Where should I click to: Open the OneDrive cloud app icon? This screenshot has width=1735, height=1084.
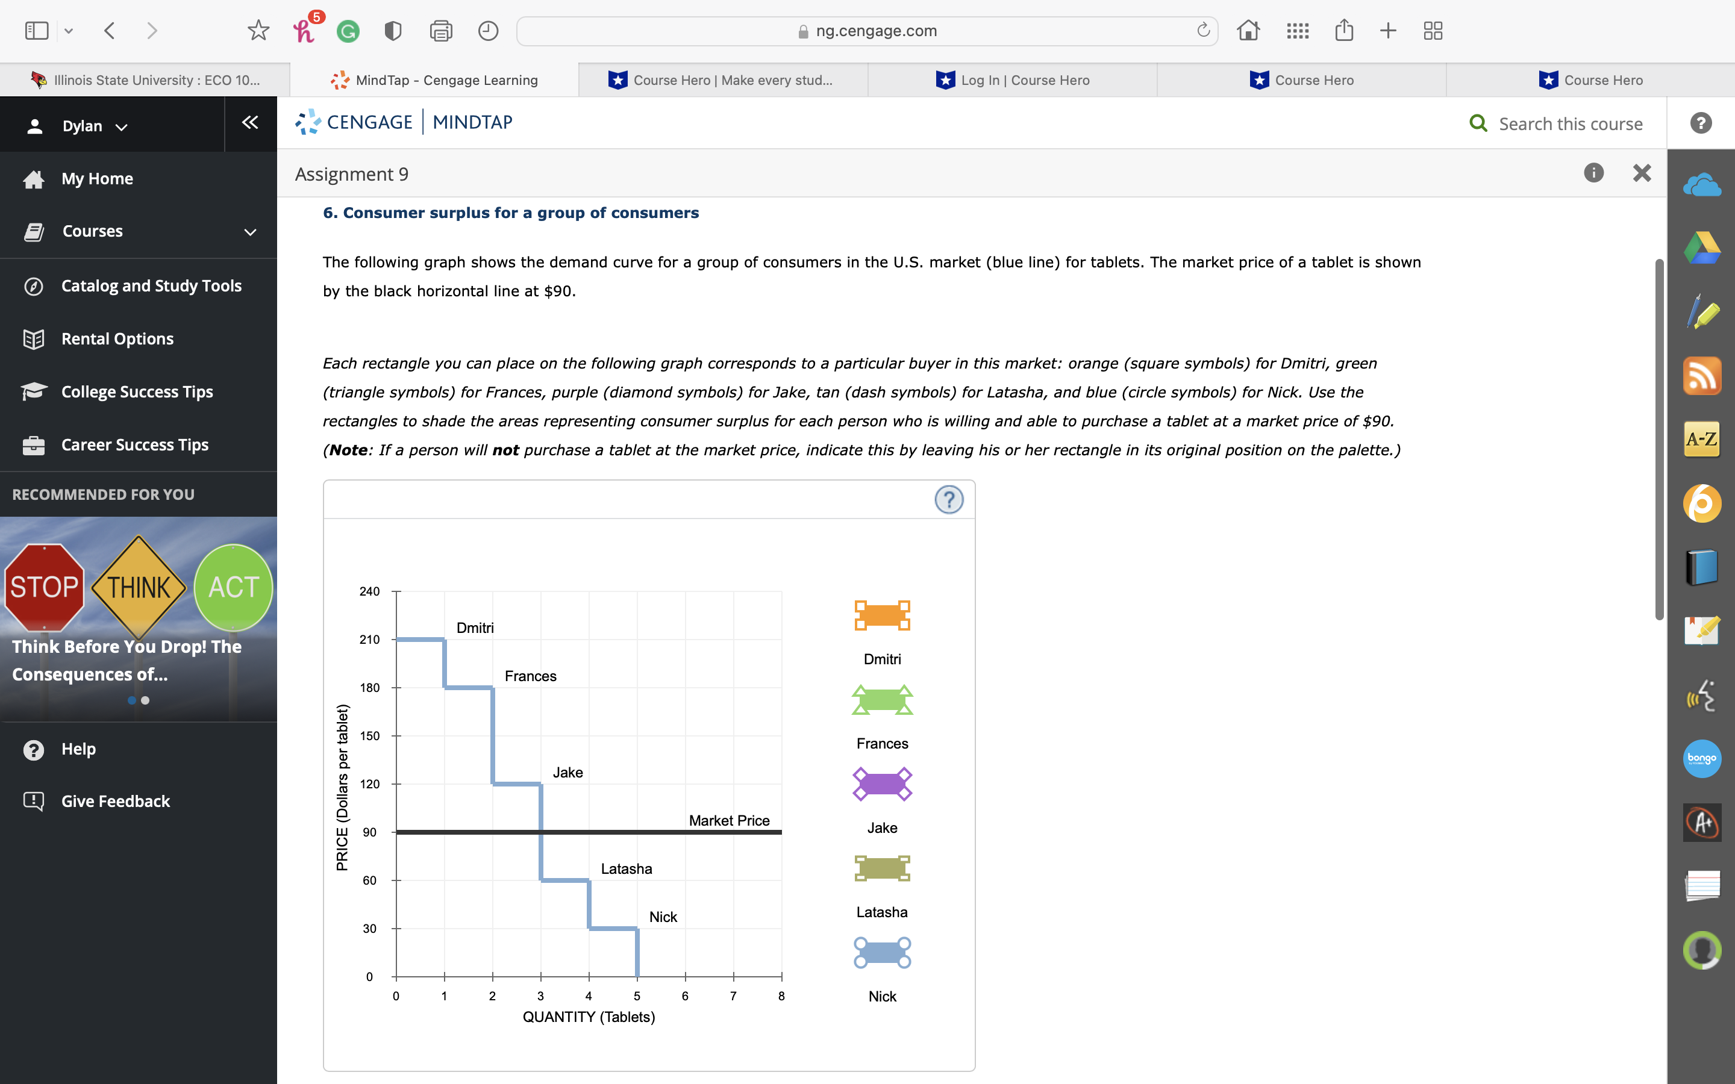point(1701,185)
